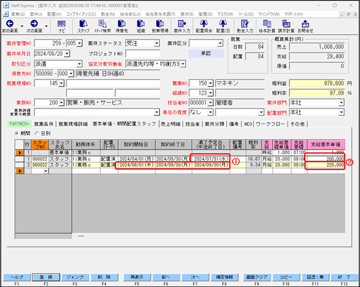Click the 案件管理NO field showing 259
The width and height of the screenshot is (360, 287).
(48, 43)
